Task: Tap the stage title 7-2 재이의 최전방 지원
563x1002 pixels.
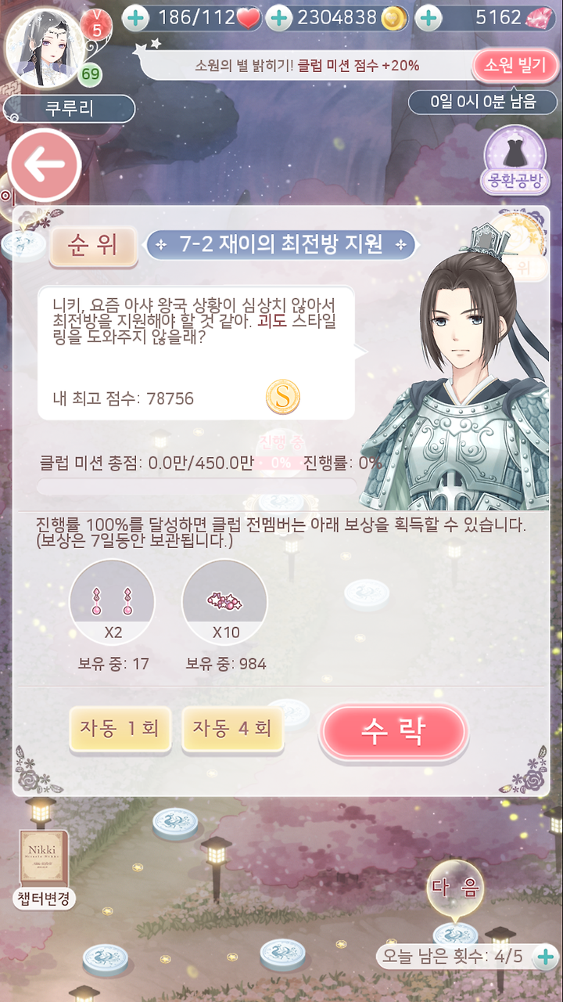Action: click(x=281, y=245)
